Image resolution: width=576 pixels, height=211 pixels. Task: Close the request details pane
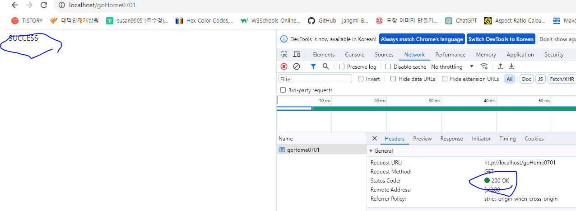[x=374, y=139]
